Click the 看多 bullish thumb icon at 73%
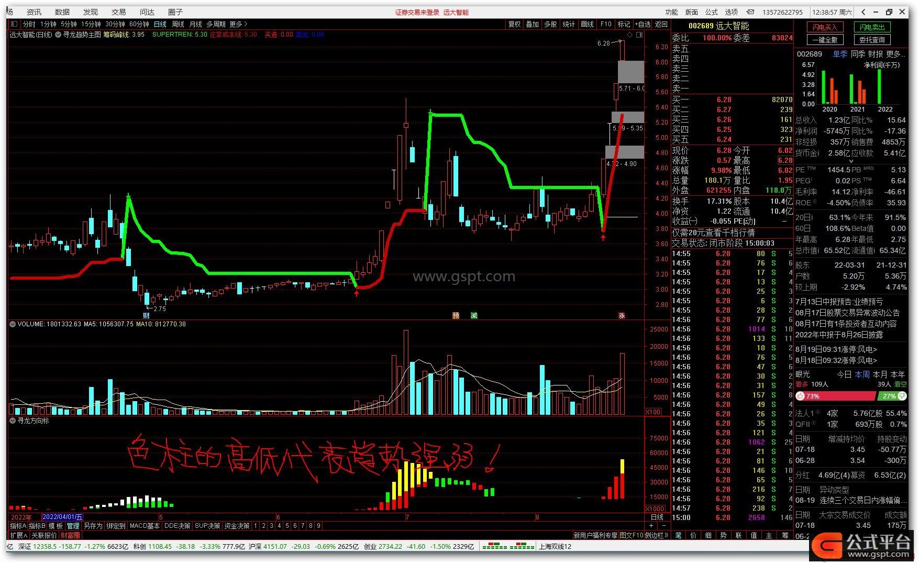This screenshot has height=563, width=919. pyautogui.click(x=801, y=396)
